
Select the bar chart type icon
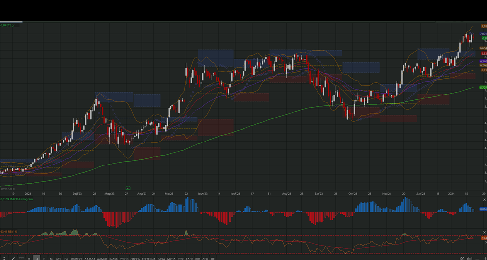[470, 258]
